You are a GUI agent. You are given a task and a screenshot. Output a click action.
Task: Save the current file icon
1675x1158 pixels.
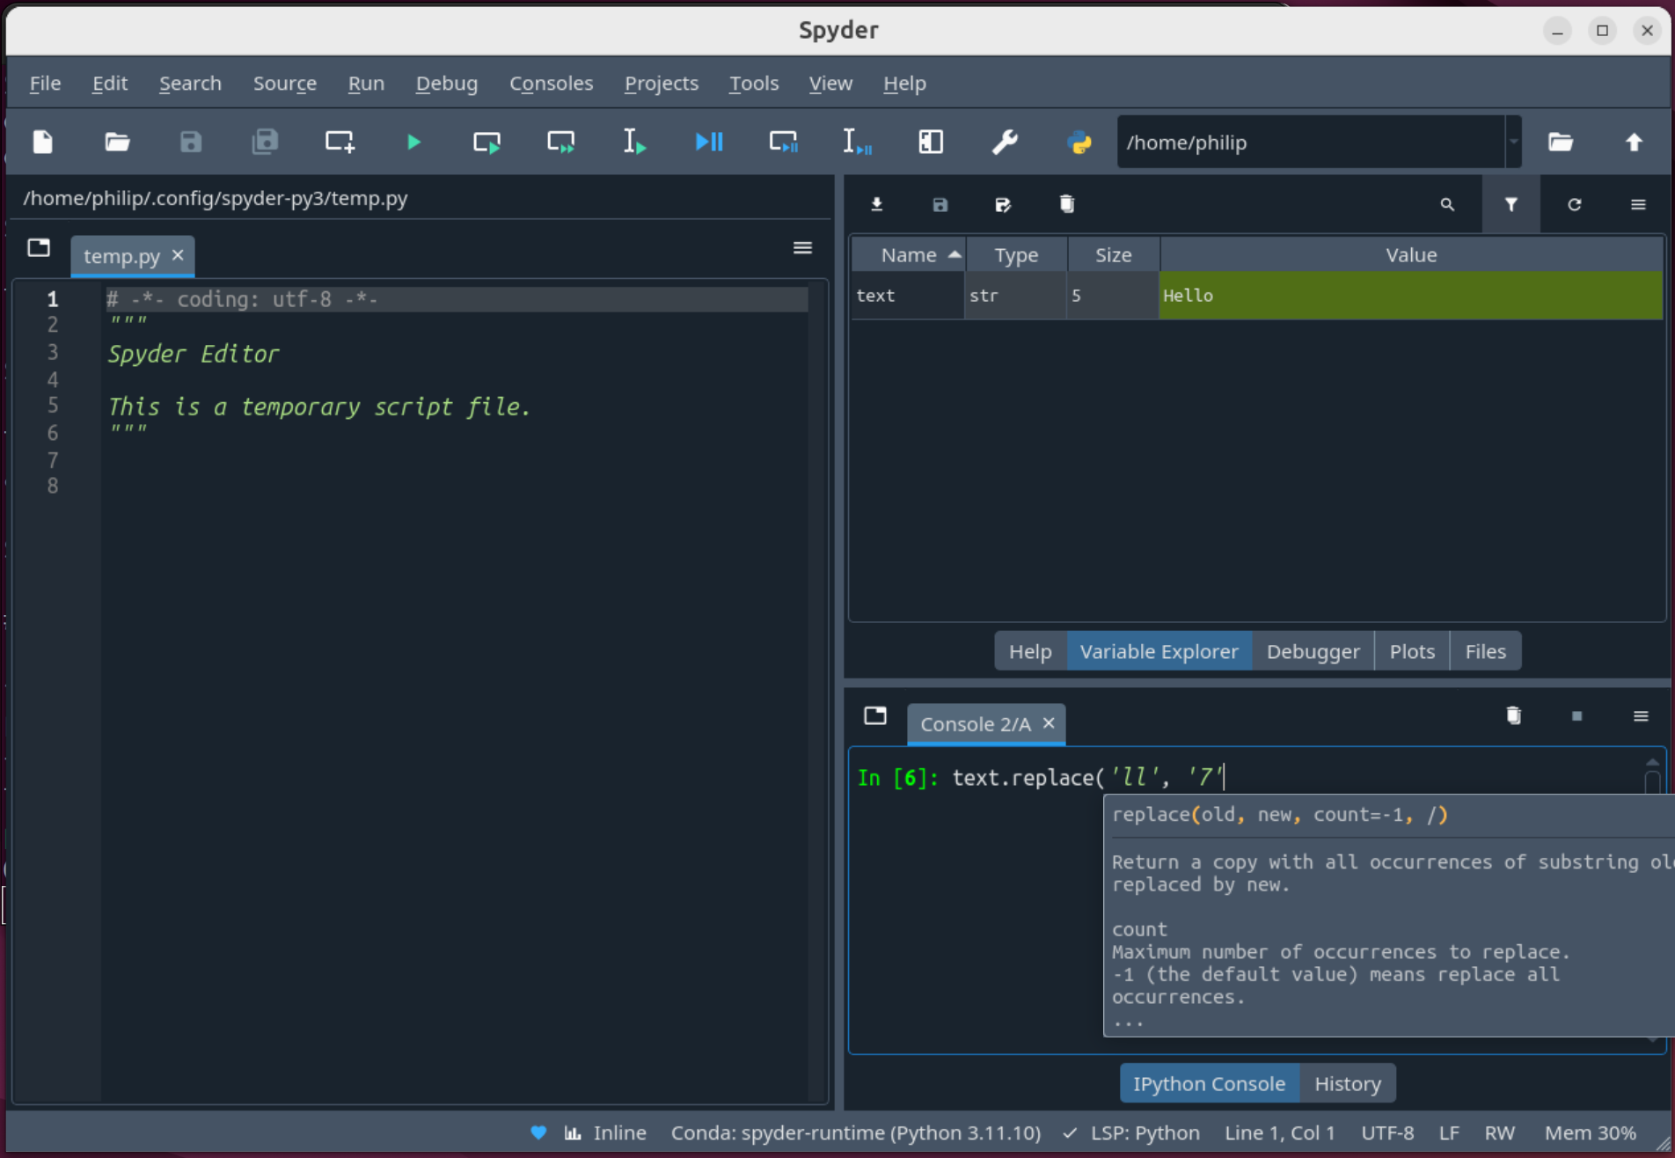[191, 142]
